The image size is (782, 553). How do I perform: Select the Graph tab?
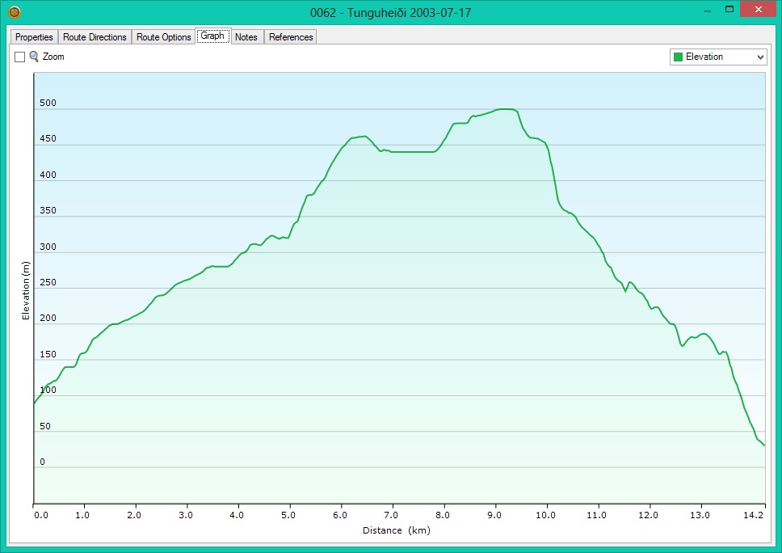[213, 36]
